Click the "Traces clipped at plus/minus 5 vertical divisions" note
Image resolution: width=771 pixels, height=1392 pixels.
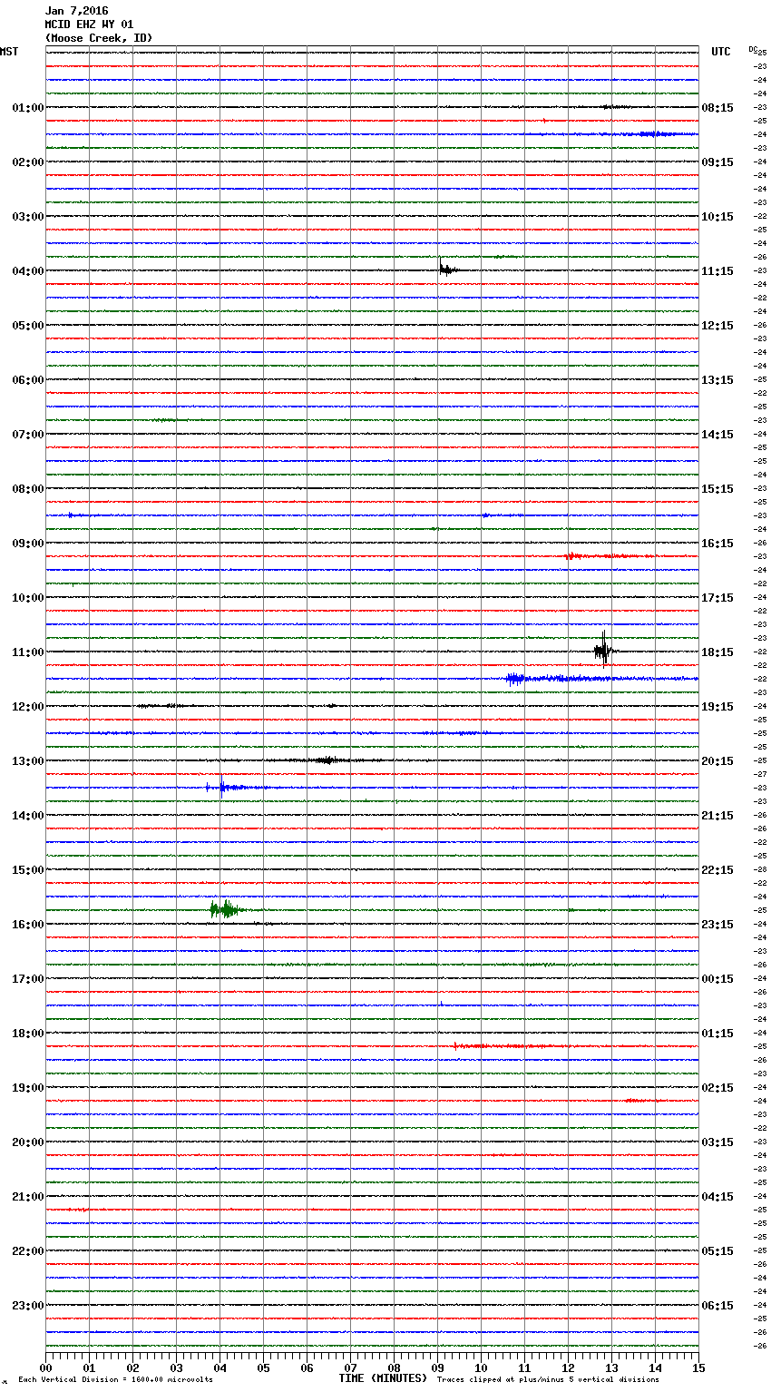pos(548,1380)
